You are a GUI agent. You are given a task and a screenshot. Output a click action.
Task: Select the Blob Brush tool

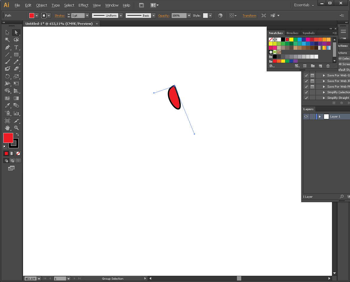point(7,69)
